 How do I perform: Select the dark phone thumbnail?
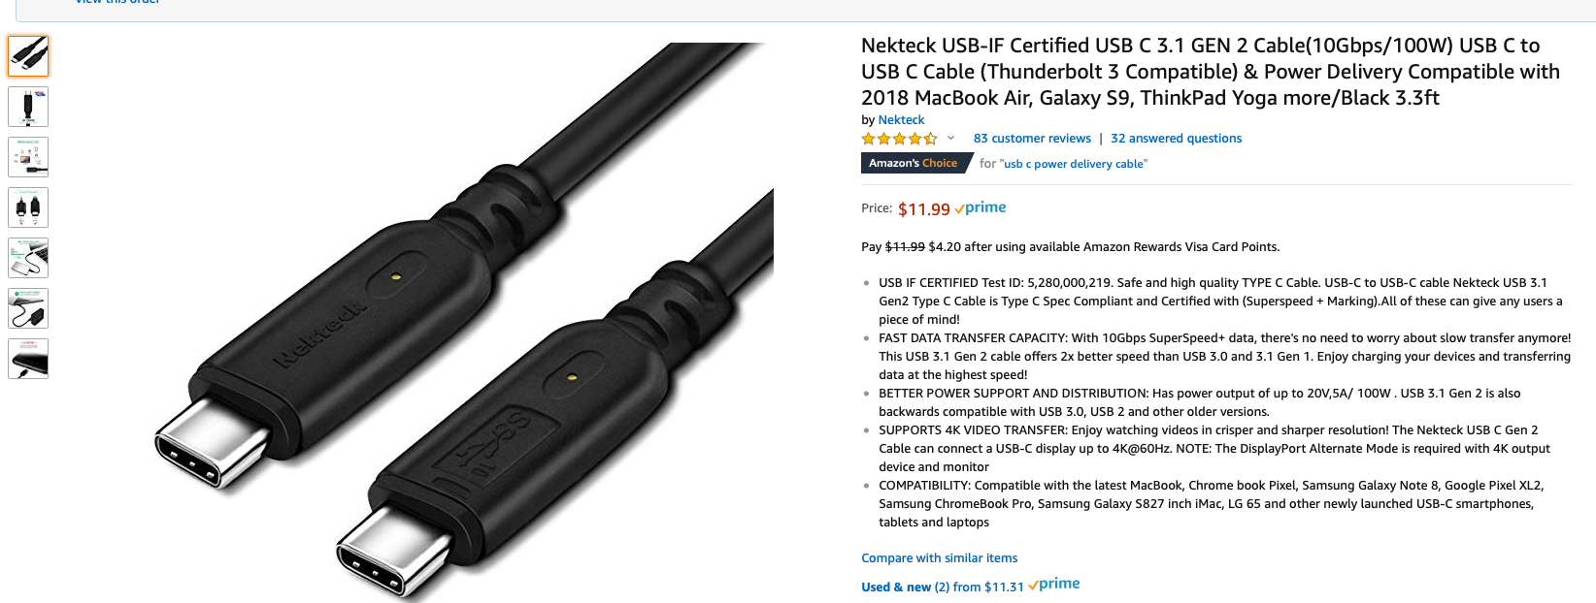[28, 359]
